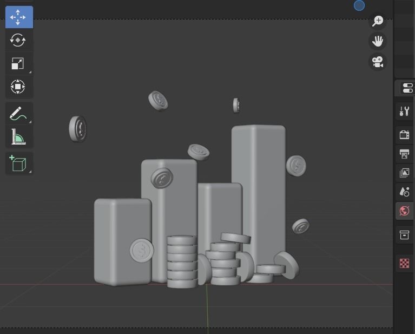This screenshot has height=334, width=415.
Task: Open the Tool properties tab
Action: [x=404, y=112]
